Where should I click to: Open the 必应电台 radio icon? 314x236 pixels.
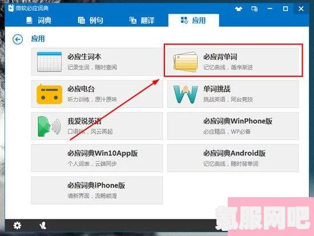49,94
